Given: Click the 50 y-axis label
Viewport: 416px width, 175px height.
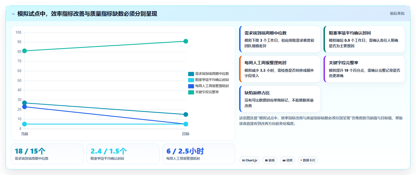Looking at the screenshot, I should coord(19,81).
